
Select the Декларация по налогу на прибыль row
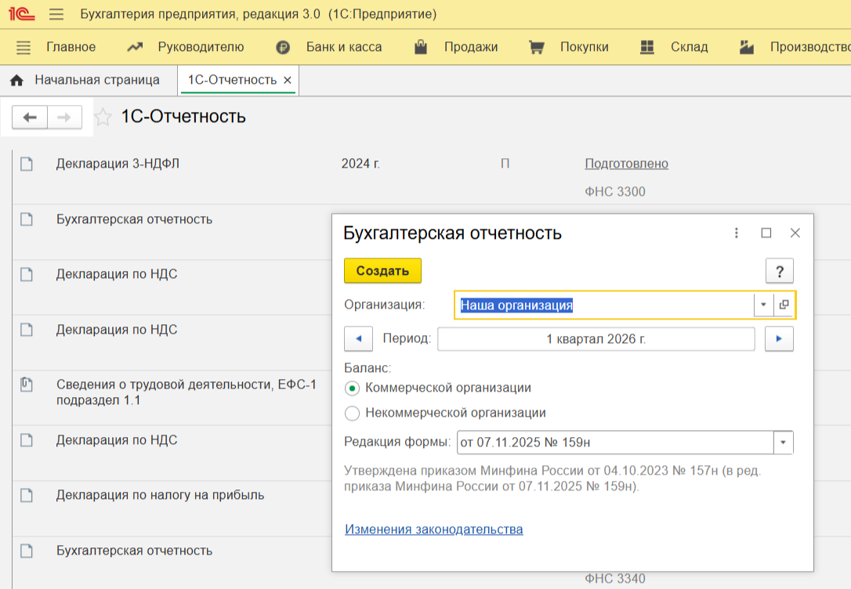click(172, 509)
